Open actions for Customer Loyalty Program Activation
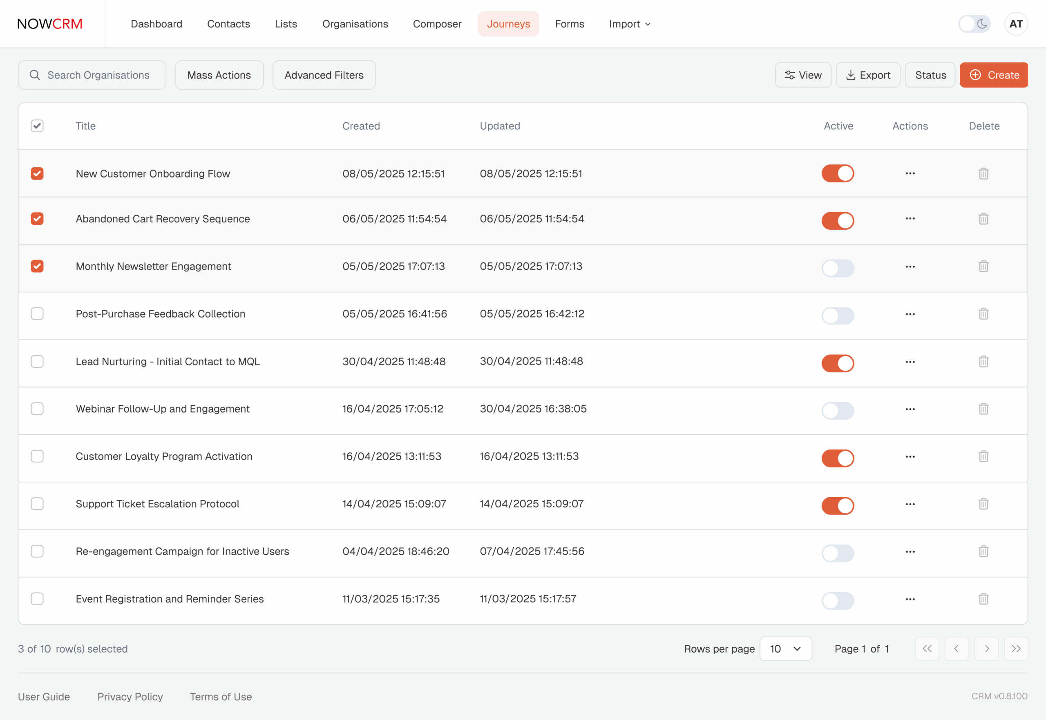This screenshot has height=720, width=1046. (910, 457)
